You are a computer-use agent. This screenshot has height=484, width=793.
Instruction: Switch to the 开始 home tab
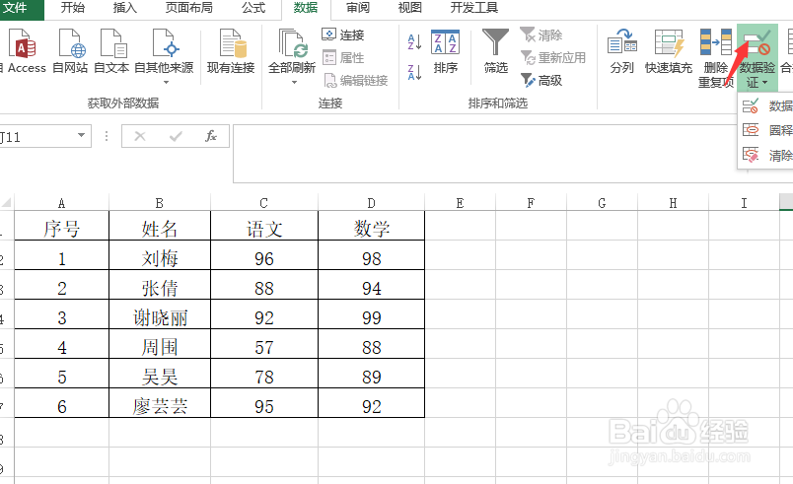pyautogui.click(x=72, y=8)
